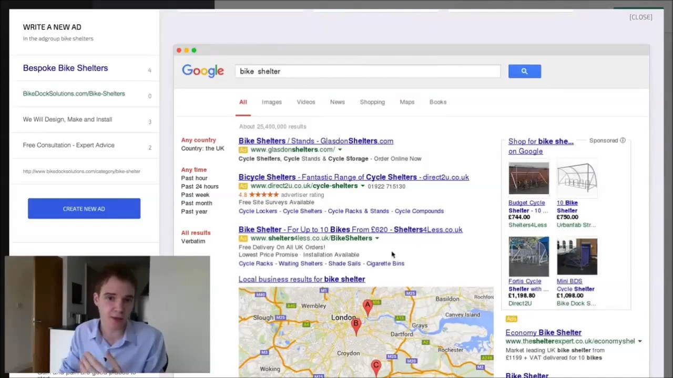Click the presenter webcam video overlay
Viewport: 673px width, 378px height.
pyautogui.click(x=107, y=314)
